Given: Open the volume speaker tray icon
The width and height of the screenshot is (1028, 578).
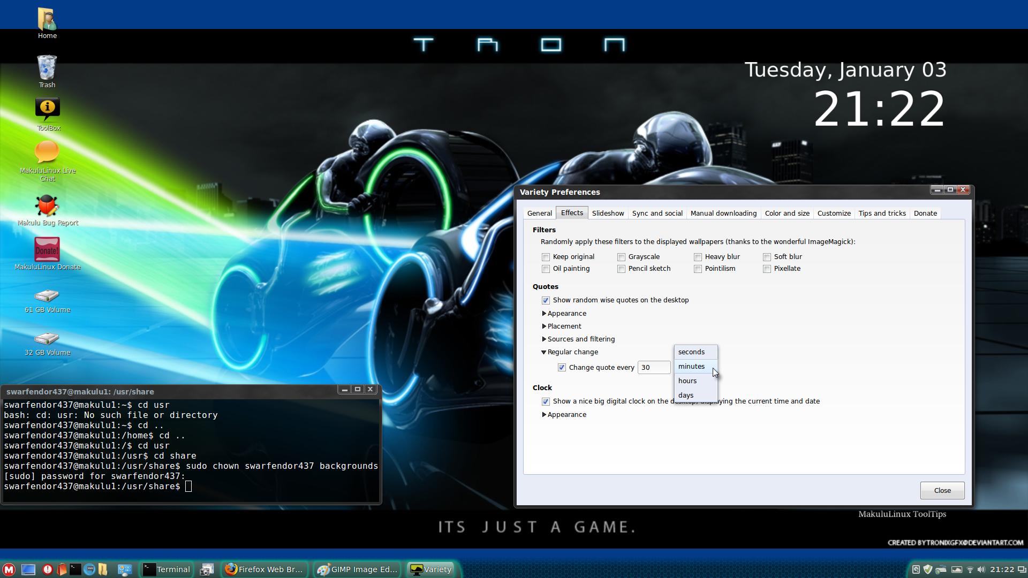Looking at the screenshot, I should 981,569.
